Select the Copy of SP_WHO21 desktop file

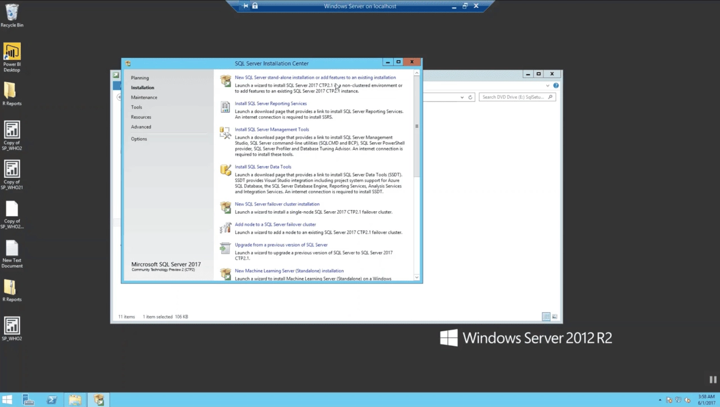coord(12,175)
